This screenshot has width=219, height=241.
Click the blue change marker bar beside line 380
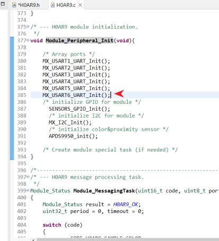click(x=12, y=61)
